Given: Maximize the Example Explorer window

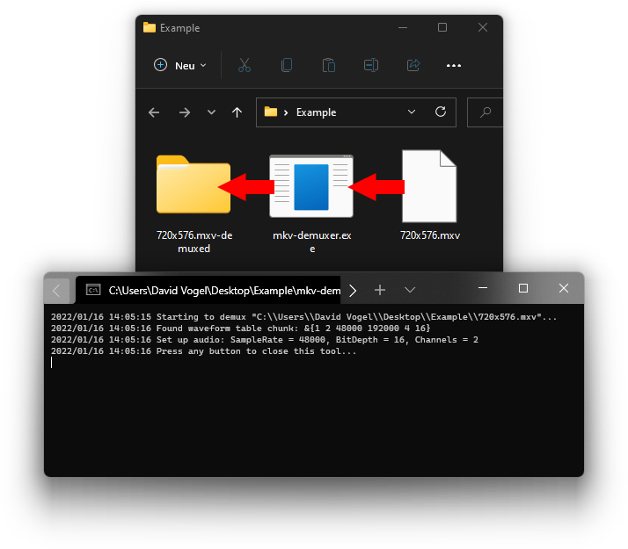Looking at the screenshot, I should (442, 27).
